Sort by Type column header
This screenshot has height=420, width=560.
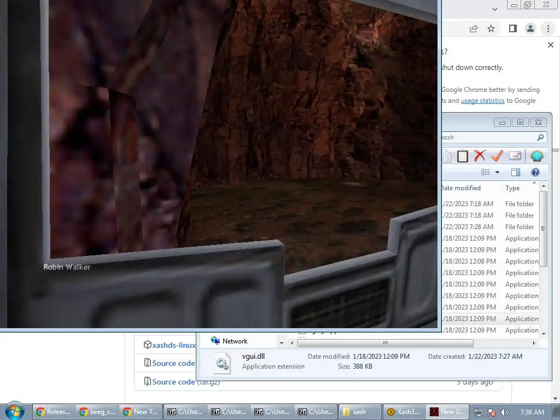click(512, 188)
